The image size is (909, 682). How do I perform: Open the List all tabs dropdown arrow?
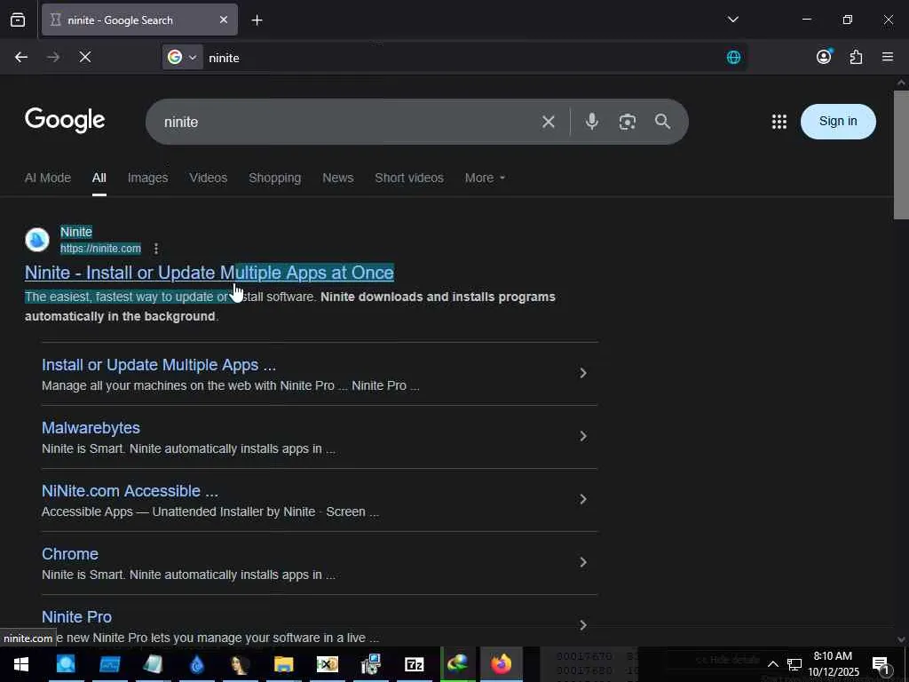(732, 20)
